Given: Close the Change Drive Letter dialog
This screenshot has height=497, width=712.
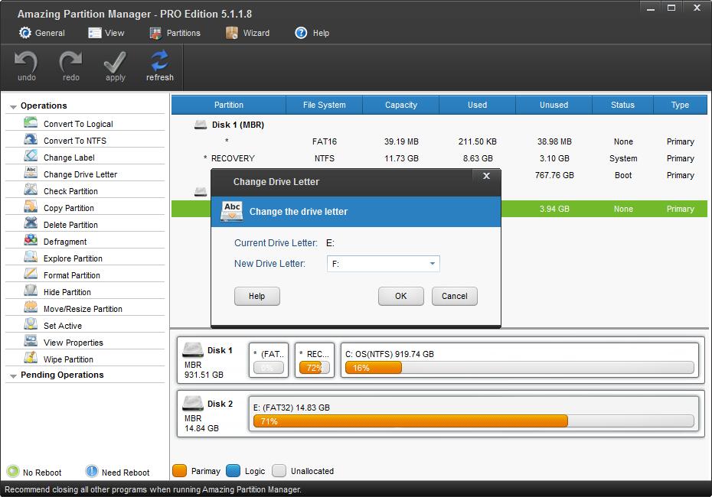Looking at the screenshot, I should coord(486,176).
